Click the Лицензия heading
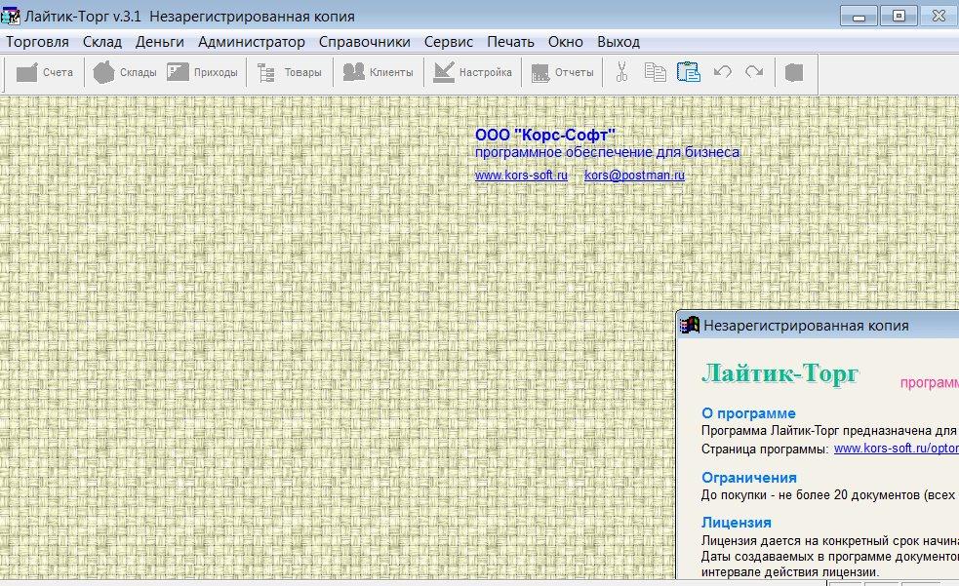 737,523
